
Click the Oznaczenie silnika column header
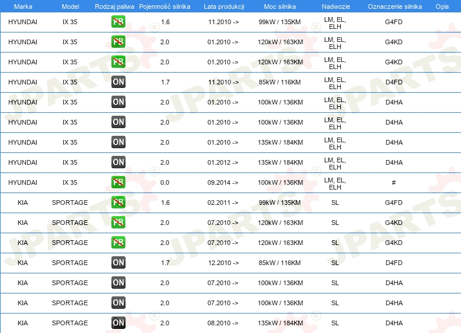click(394, 6)
